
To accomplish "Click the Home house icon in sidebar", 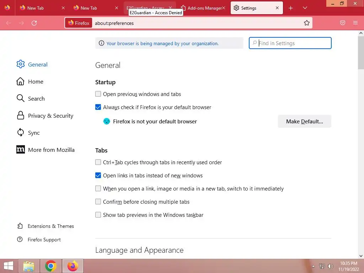I will click(x=20, y=81).
